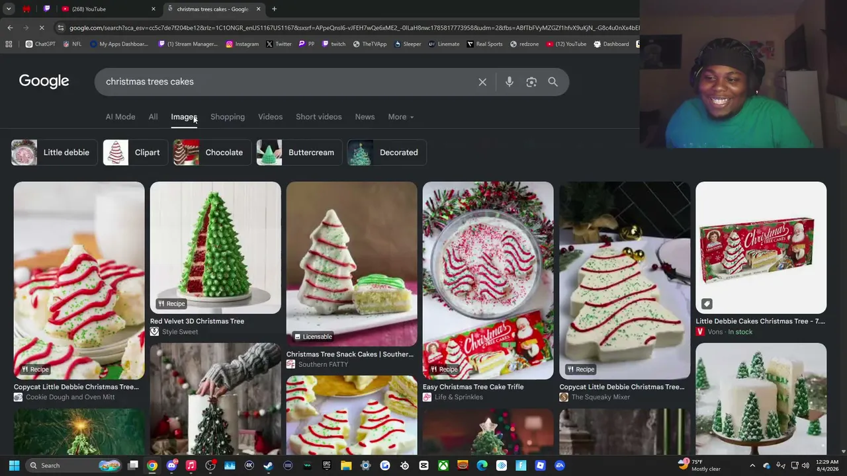Open the EA app from the taskbar
The height and width of the screenshot is (476, 847).
click(x=560, y=465)
